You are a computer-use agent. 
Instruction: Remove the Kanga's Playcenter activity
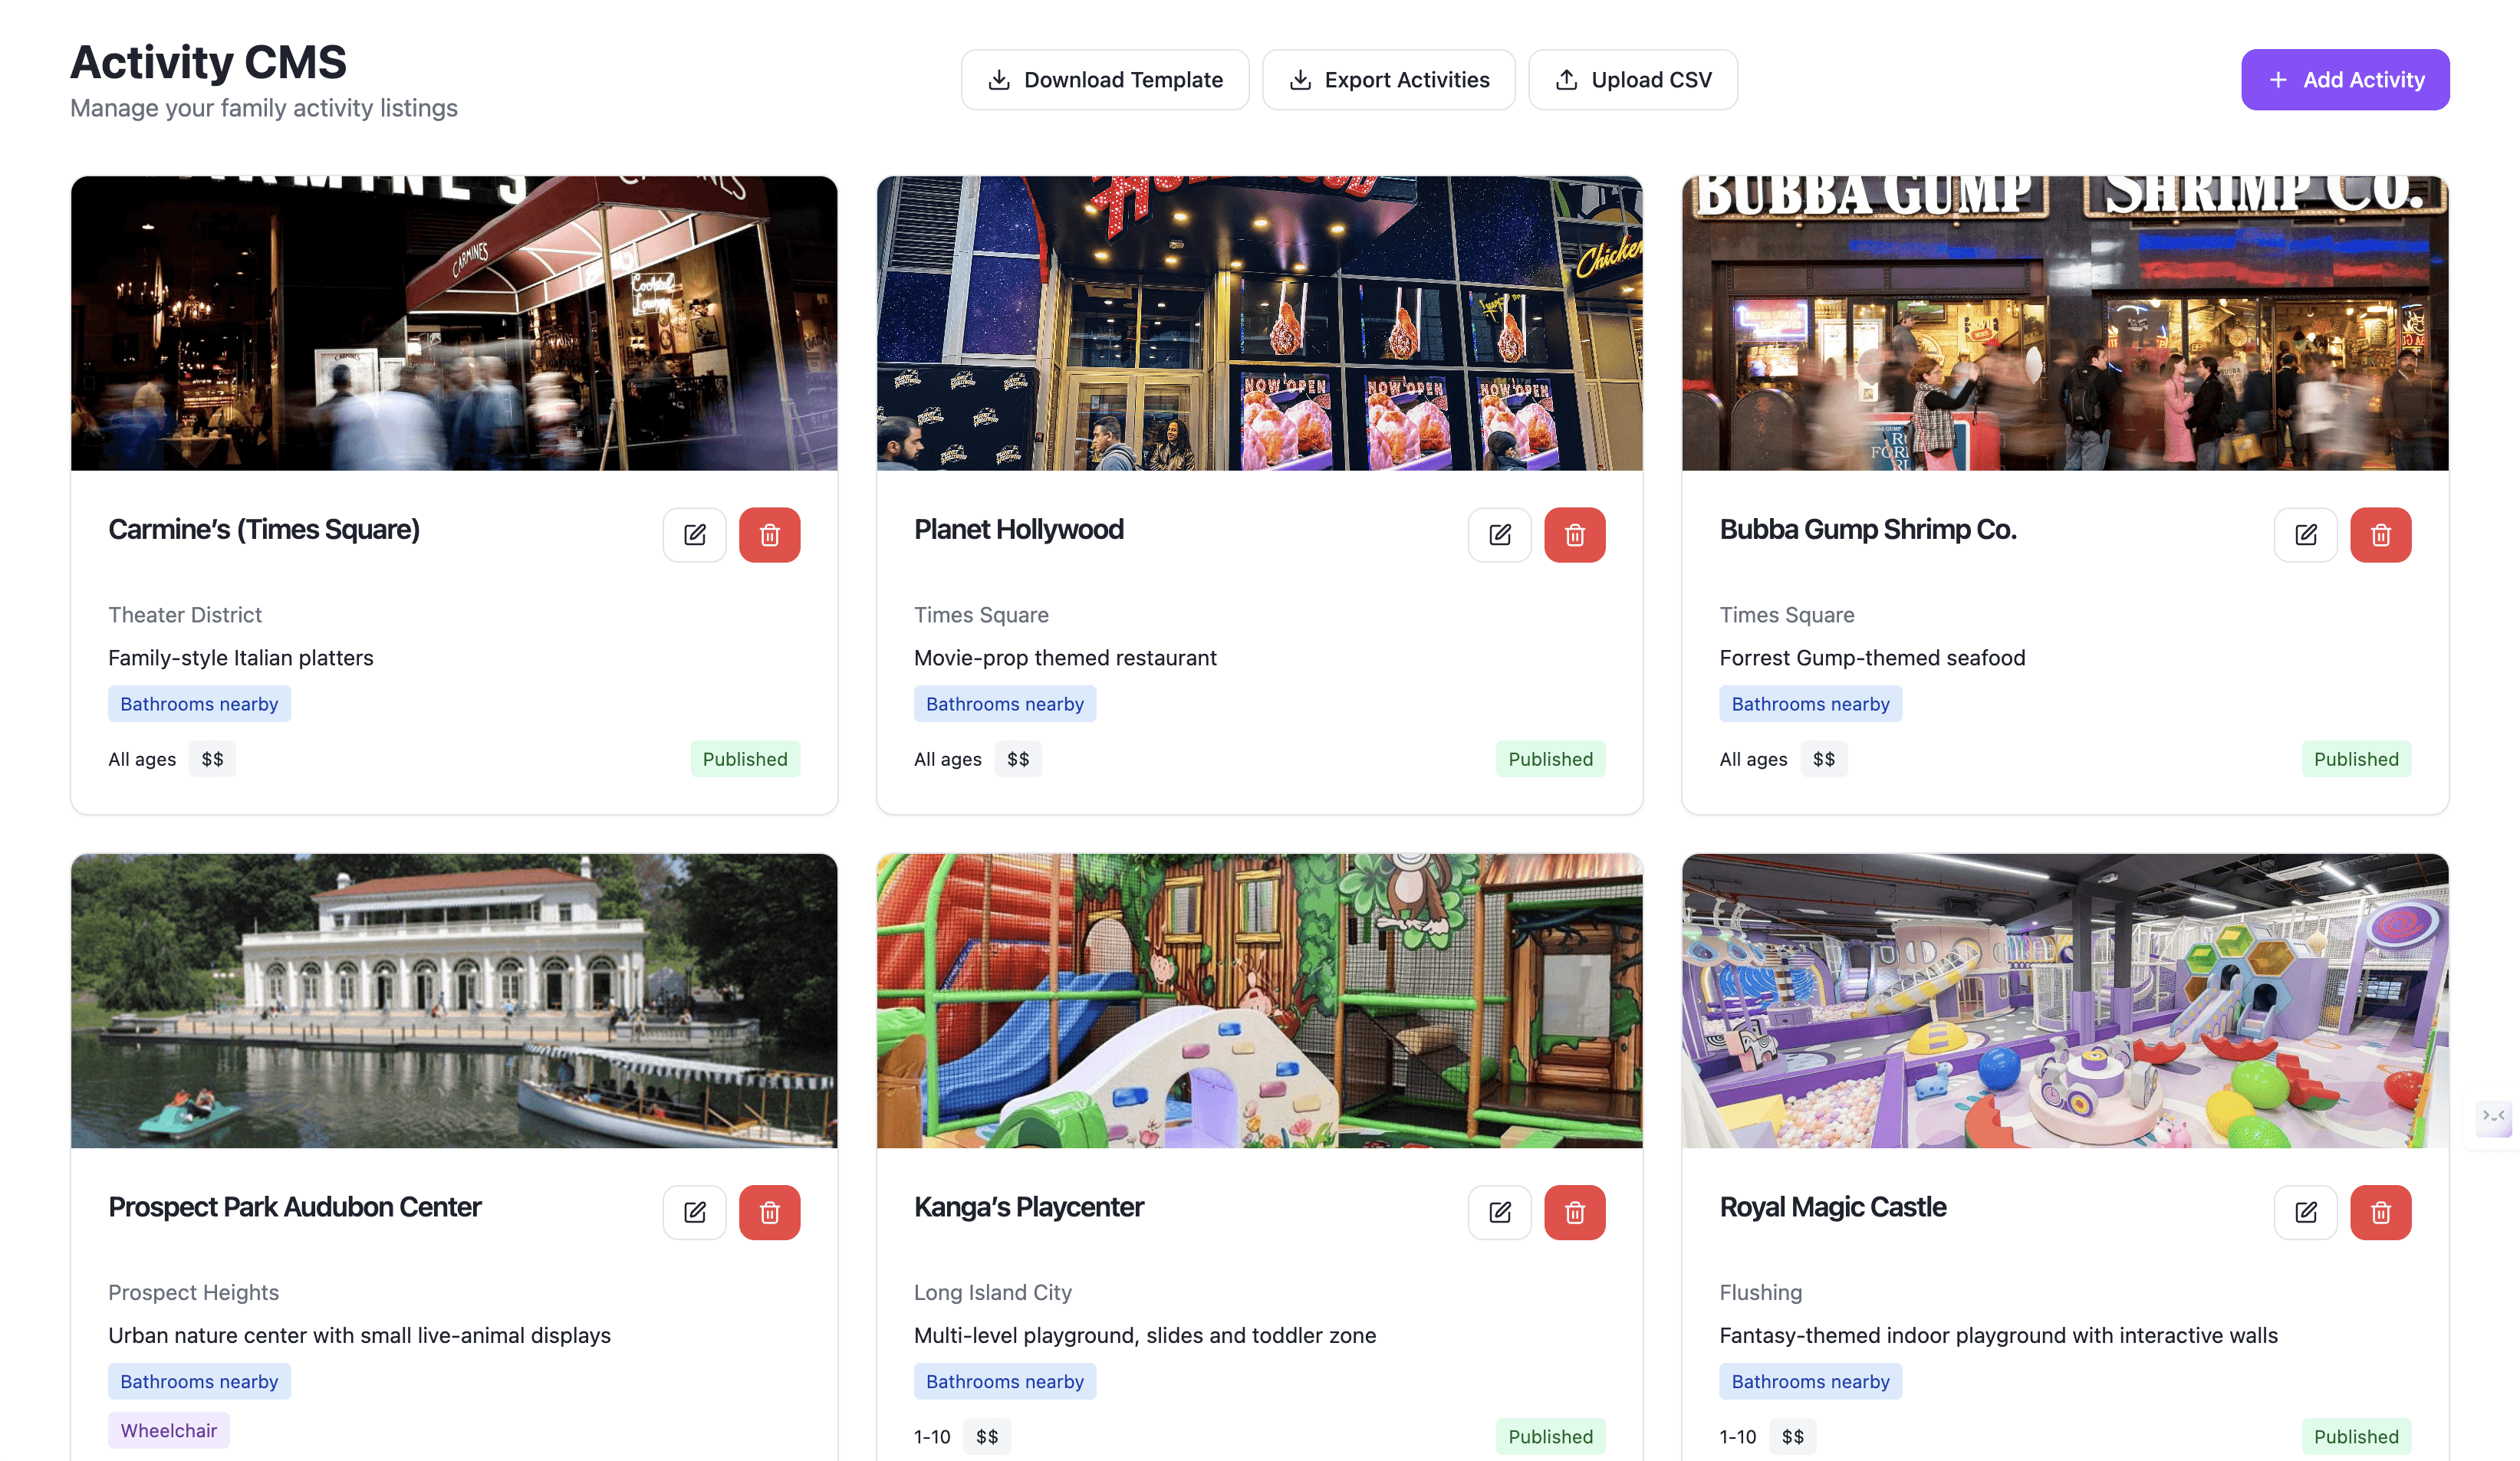[x=1574, y=1212]
